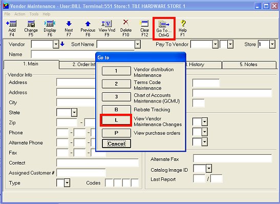Click the Contact input field

point(97,162)
